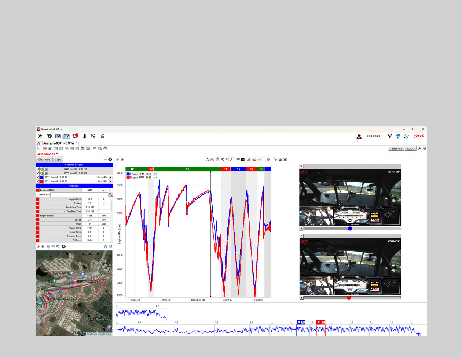The image size is (462, 358).
Task: Click the blue color swatch of 1:04:40 lap
Action: (42, 178)
